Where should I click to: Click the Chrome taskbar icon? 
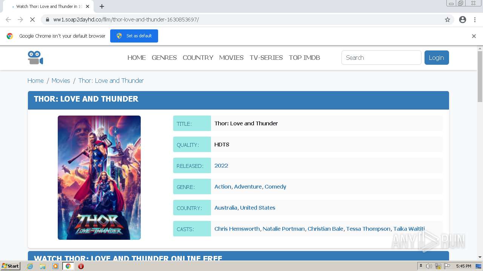coord(68,266)
